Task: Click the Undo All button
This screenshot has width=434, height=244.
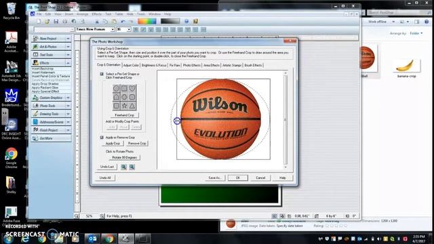Action: pyautogui.click(x=105, y=178)
